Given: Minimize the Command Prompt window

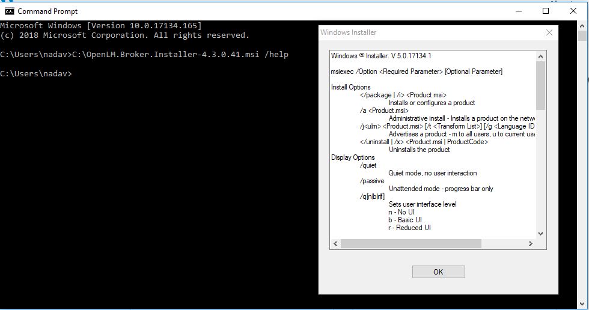Looking at the screenshot, I should (x=518, y=11).
